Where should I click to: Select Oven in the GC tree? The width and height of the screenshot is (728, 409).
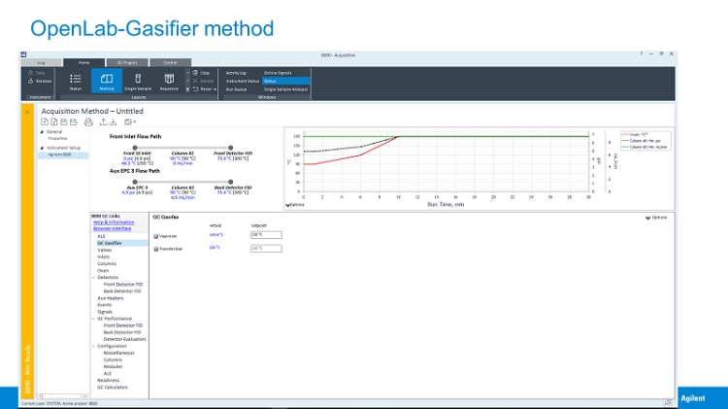click(103, 270)
